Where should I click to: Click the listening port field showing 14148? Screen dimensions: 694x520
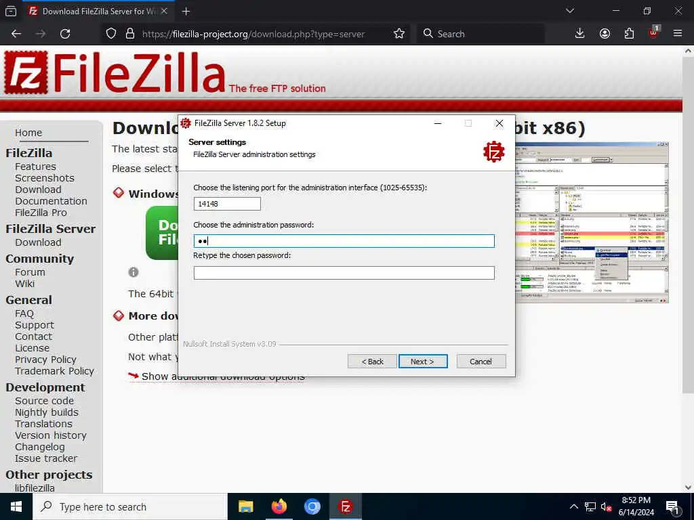(x=227, y=204)
